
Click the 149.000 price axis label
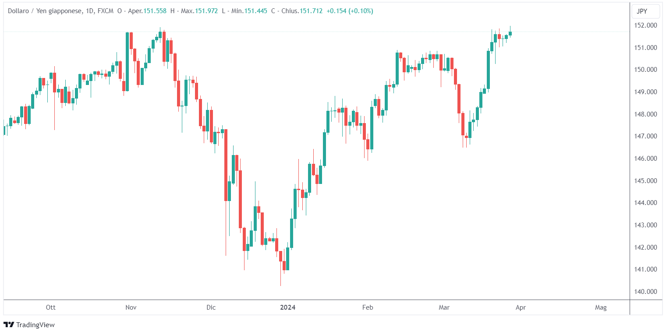[x=646, y=92]
